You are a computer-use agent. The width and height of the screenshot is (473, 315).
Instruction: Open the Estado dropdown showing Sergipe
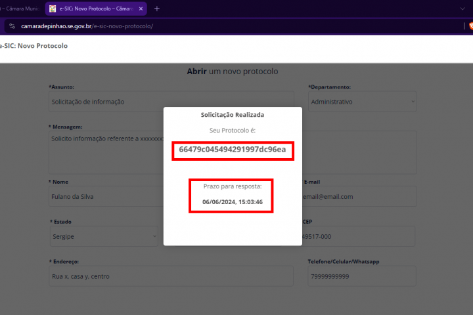(x=104, y=236)
